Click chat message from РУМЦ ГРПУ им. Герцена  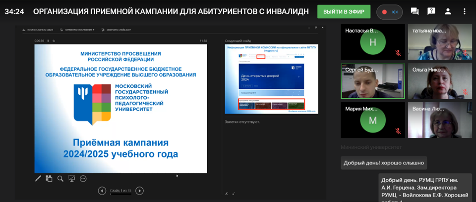425,188
